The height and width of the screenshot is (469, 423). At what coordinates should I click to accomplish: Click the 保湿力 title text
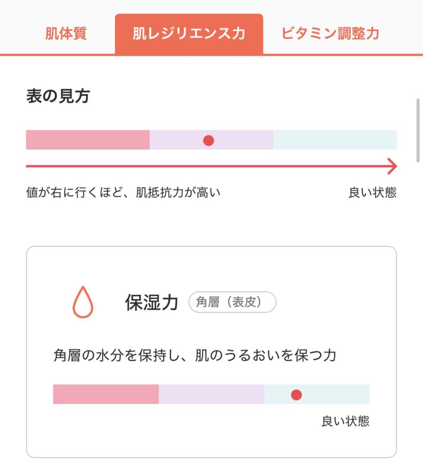tap(151, 303)
